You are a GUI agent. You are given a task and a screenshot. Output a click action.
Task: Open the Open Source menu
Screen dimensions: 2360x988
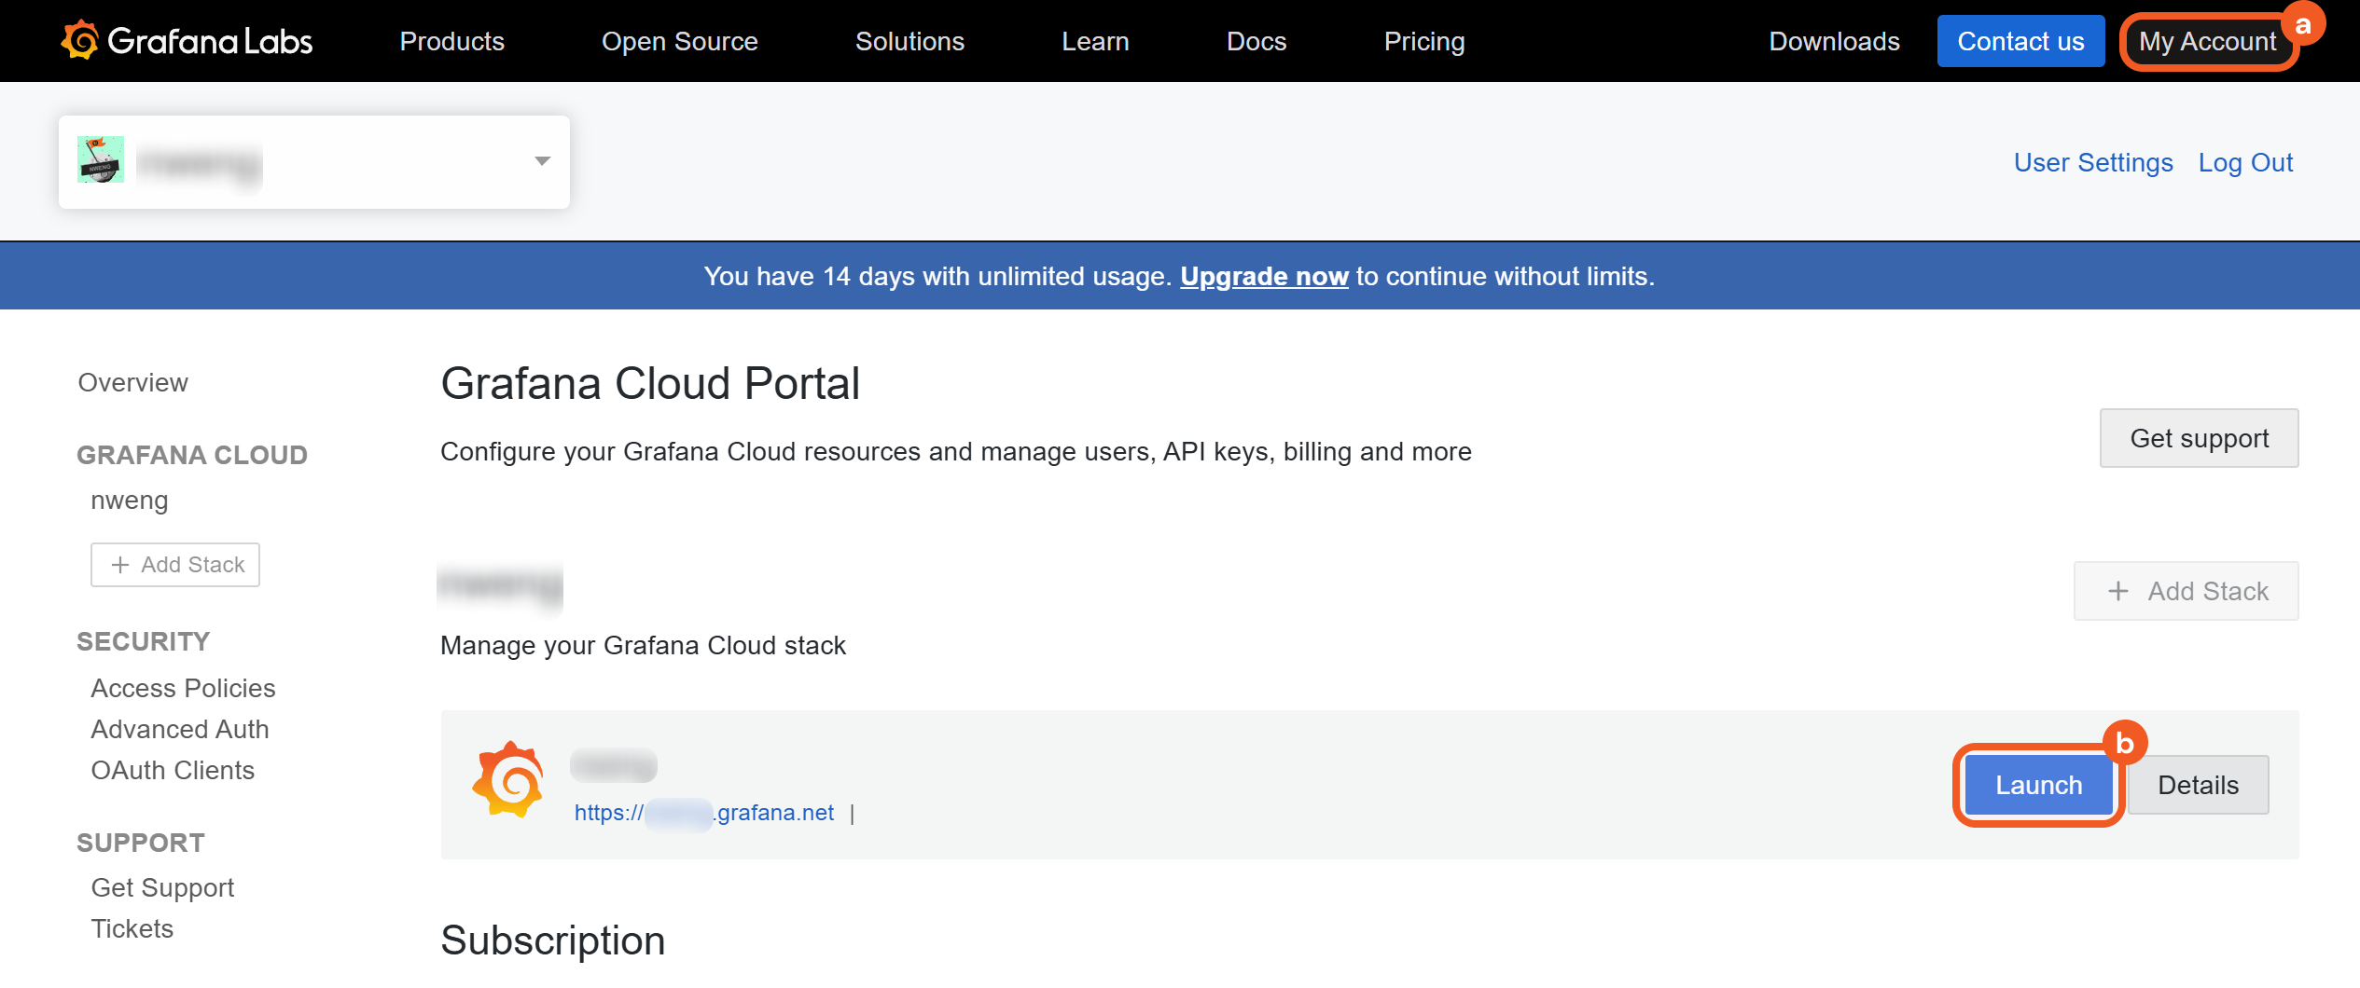point(679,41)
